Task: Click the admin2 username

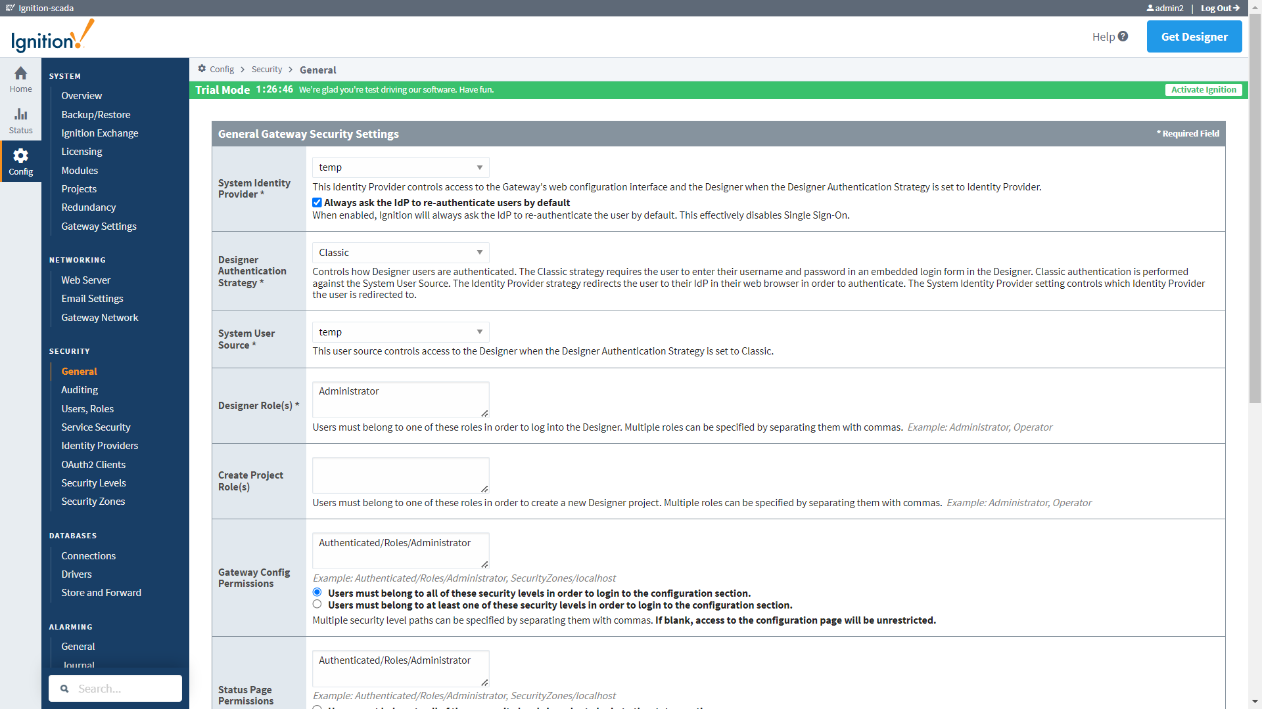Action: (x=1169, y=8)
